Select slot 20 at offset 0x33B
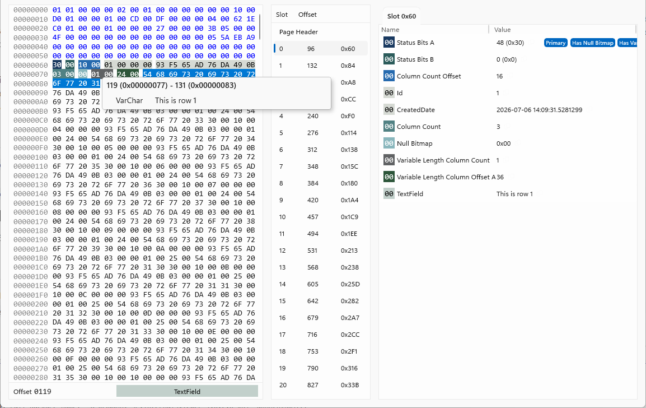 [321, 385]
